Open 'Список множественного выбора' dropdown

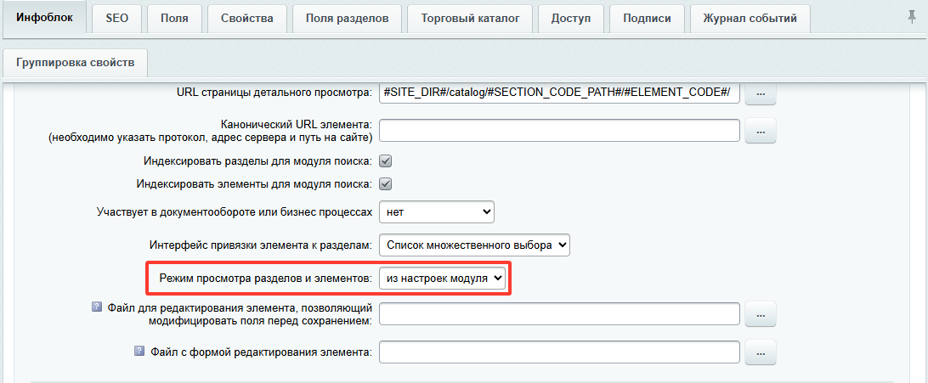click(x=475, y=245)
